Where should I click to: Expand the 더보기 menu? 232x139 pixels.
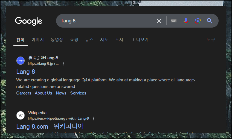coord(140,40)
